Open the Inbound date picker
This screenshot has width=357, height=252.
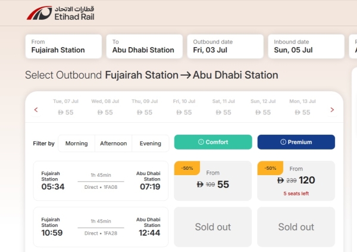(x=306, y=46)
